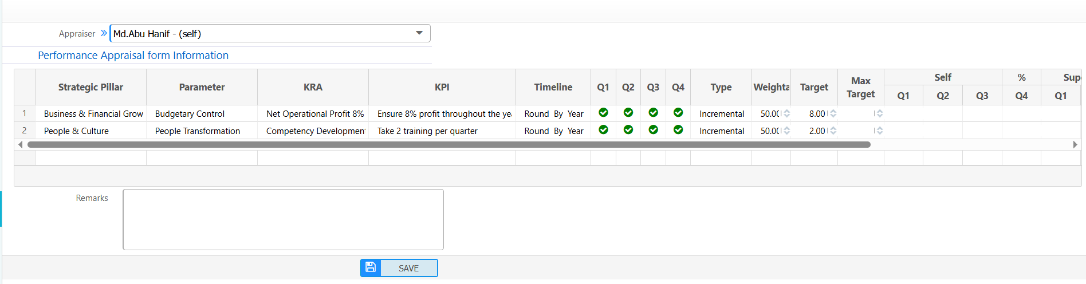1086x284 pixels.
Task: Select the Net Operational Profit 8% cell
Action: (314, 114)
